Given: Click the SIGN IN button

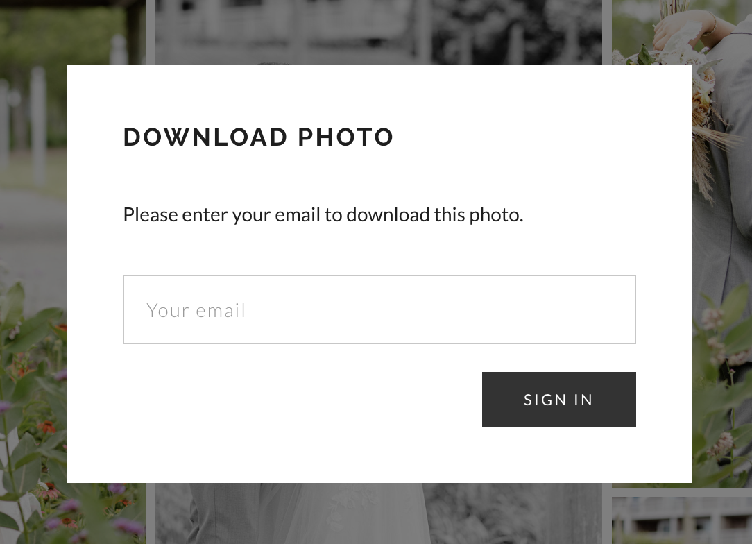Looking at the screenshot, I should 558,400.
